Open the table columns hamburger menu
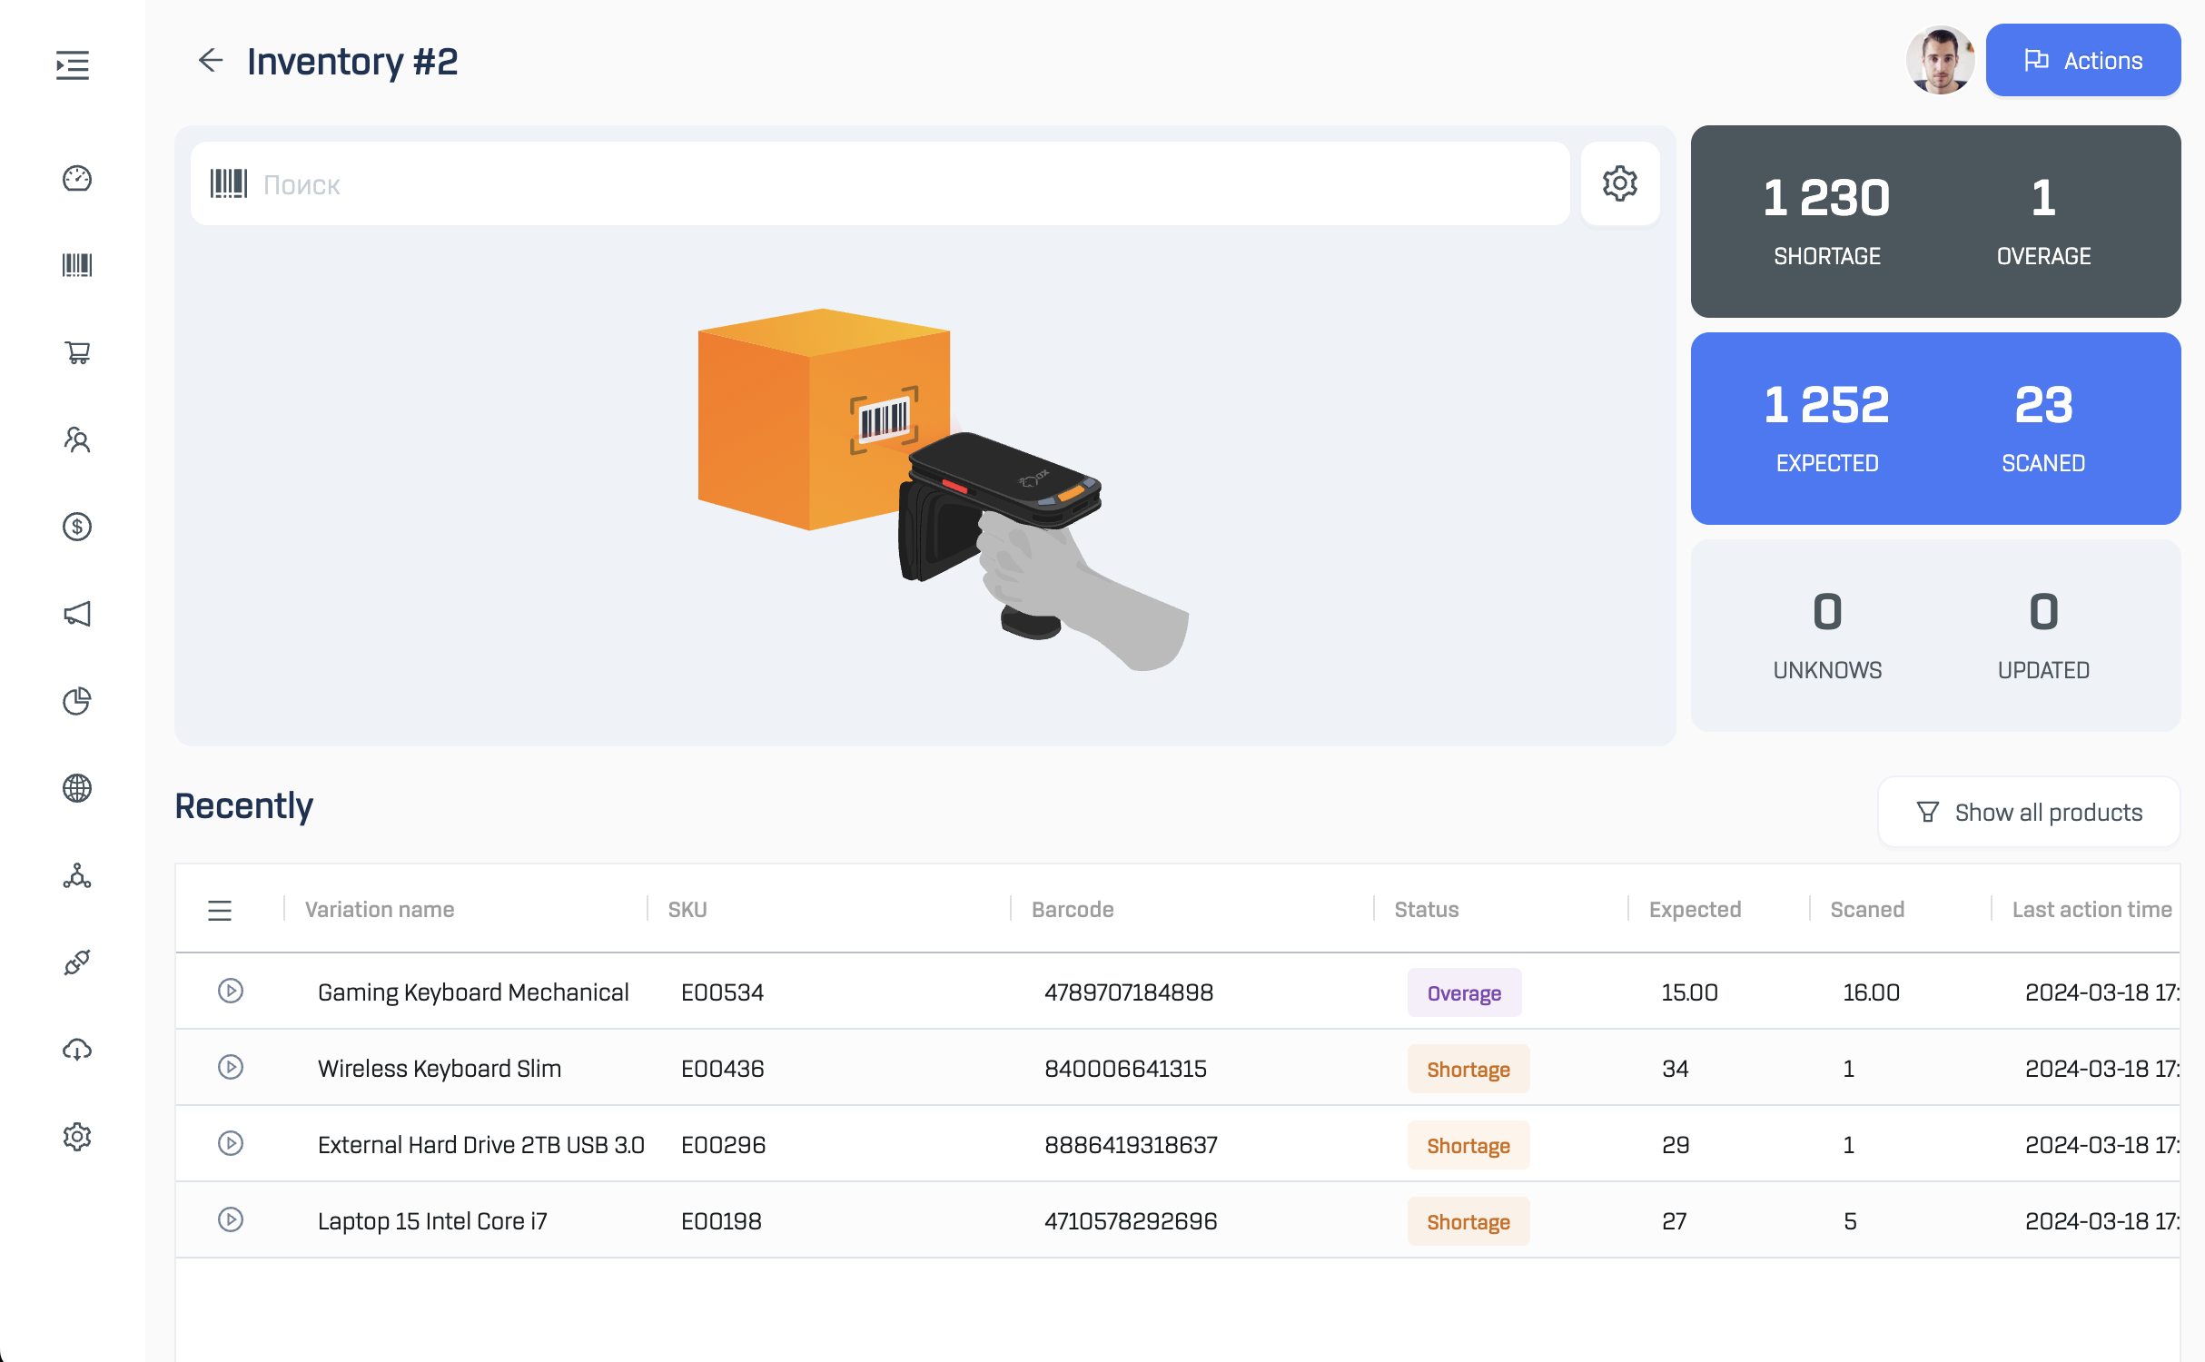Viewport: 2205px width, 1362px height. (x=220, y=910)
